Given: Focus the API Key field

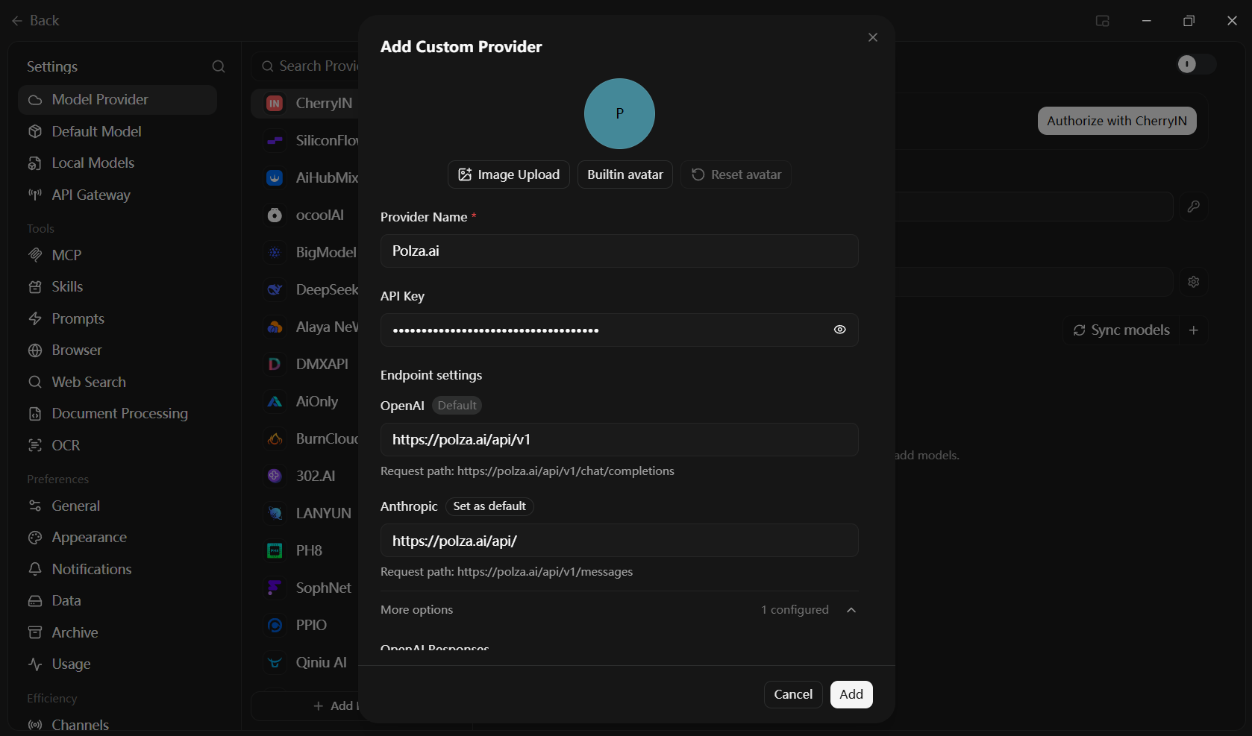Looking at the screenshot, I should click(x=619, y=330).
